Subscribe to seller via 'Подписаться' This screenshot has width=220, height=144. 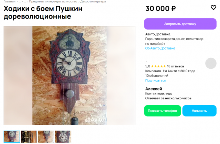(x=156, y=80)
